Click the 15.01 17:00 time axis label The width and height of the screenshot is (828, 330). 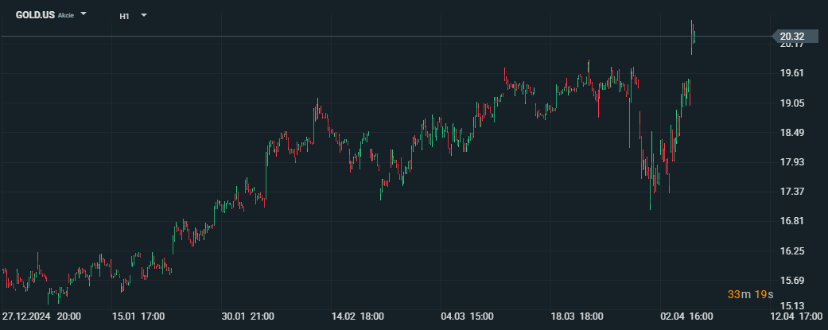(138, 316)
